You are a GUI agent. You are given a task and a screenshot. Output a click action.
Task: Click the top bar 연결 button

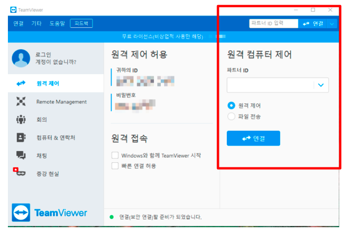[x=313, y=23]
